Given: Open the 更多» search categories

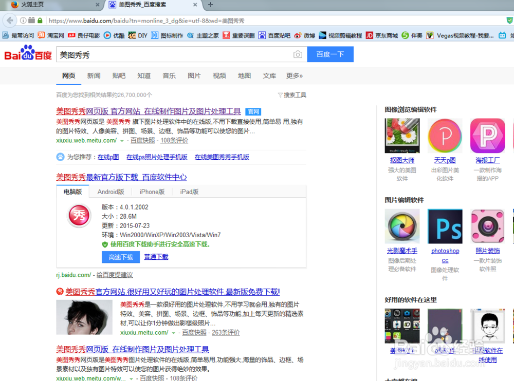Looking at the screenshot, I should coord(295,75).
